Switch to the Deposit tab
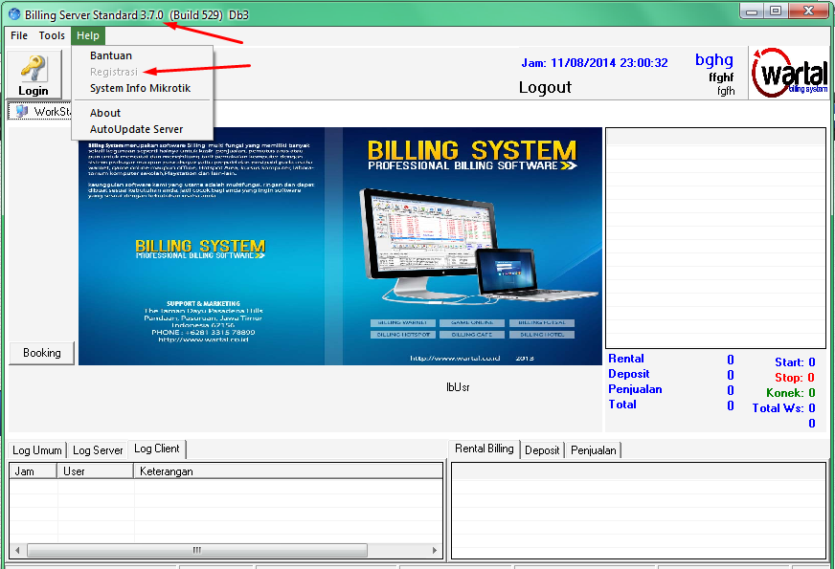Viewport: 835px width, 569px height. pos(542,450)
